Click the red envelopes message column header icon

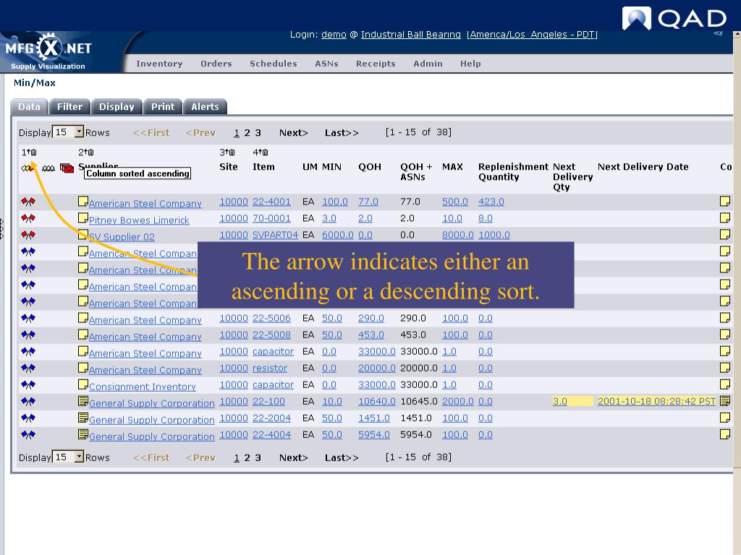[x=67, y=168]
